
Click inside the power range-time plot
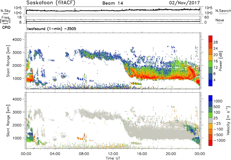(x=113, y=61)
